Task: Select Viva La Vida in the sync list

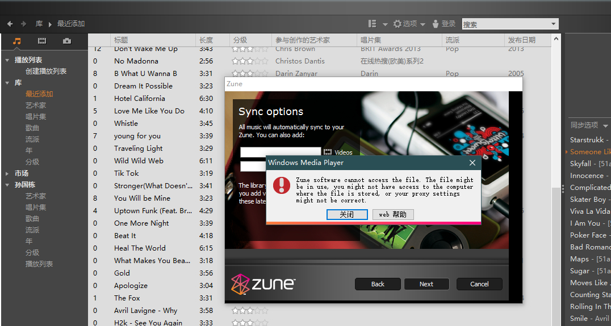Action: pyautogui.click(x=589, y=211)
